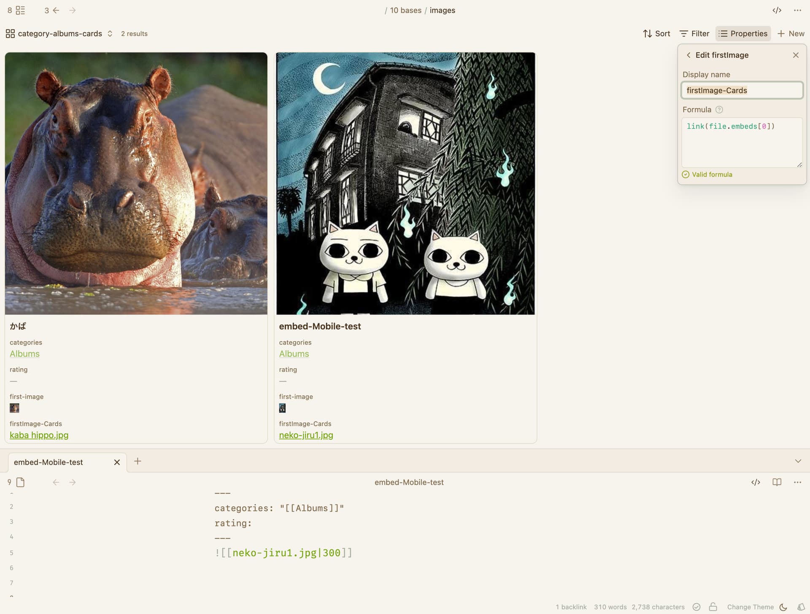Image resolution: width=810 pixels, height=614 pixels.
Task: Click the note's source mode code icon
Action: tap(756, 482)
